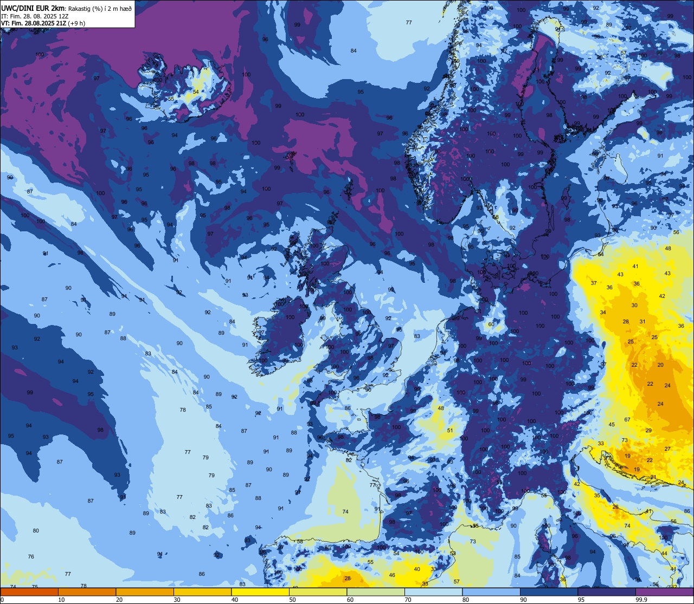
Task: Click the dark navy 95–99.9 legend swatch
Action: (x=607, y=592)
